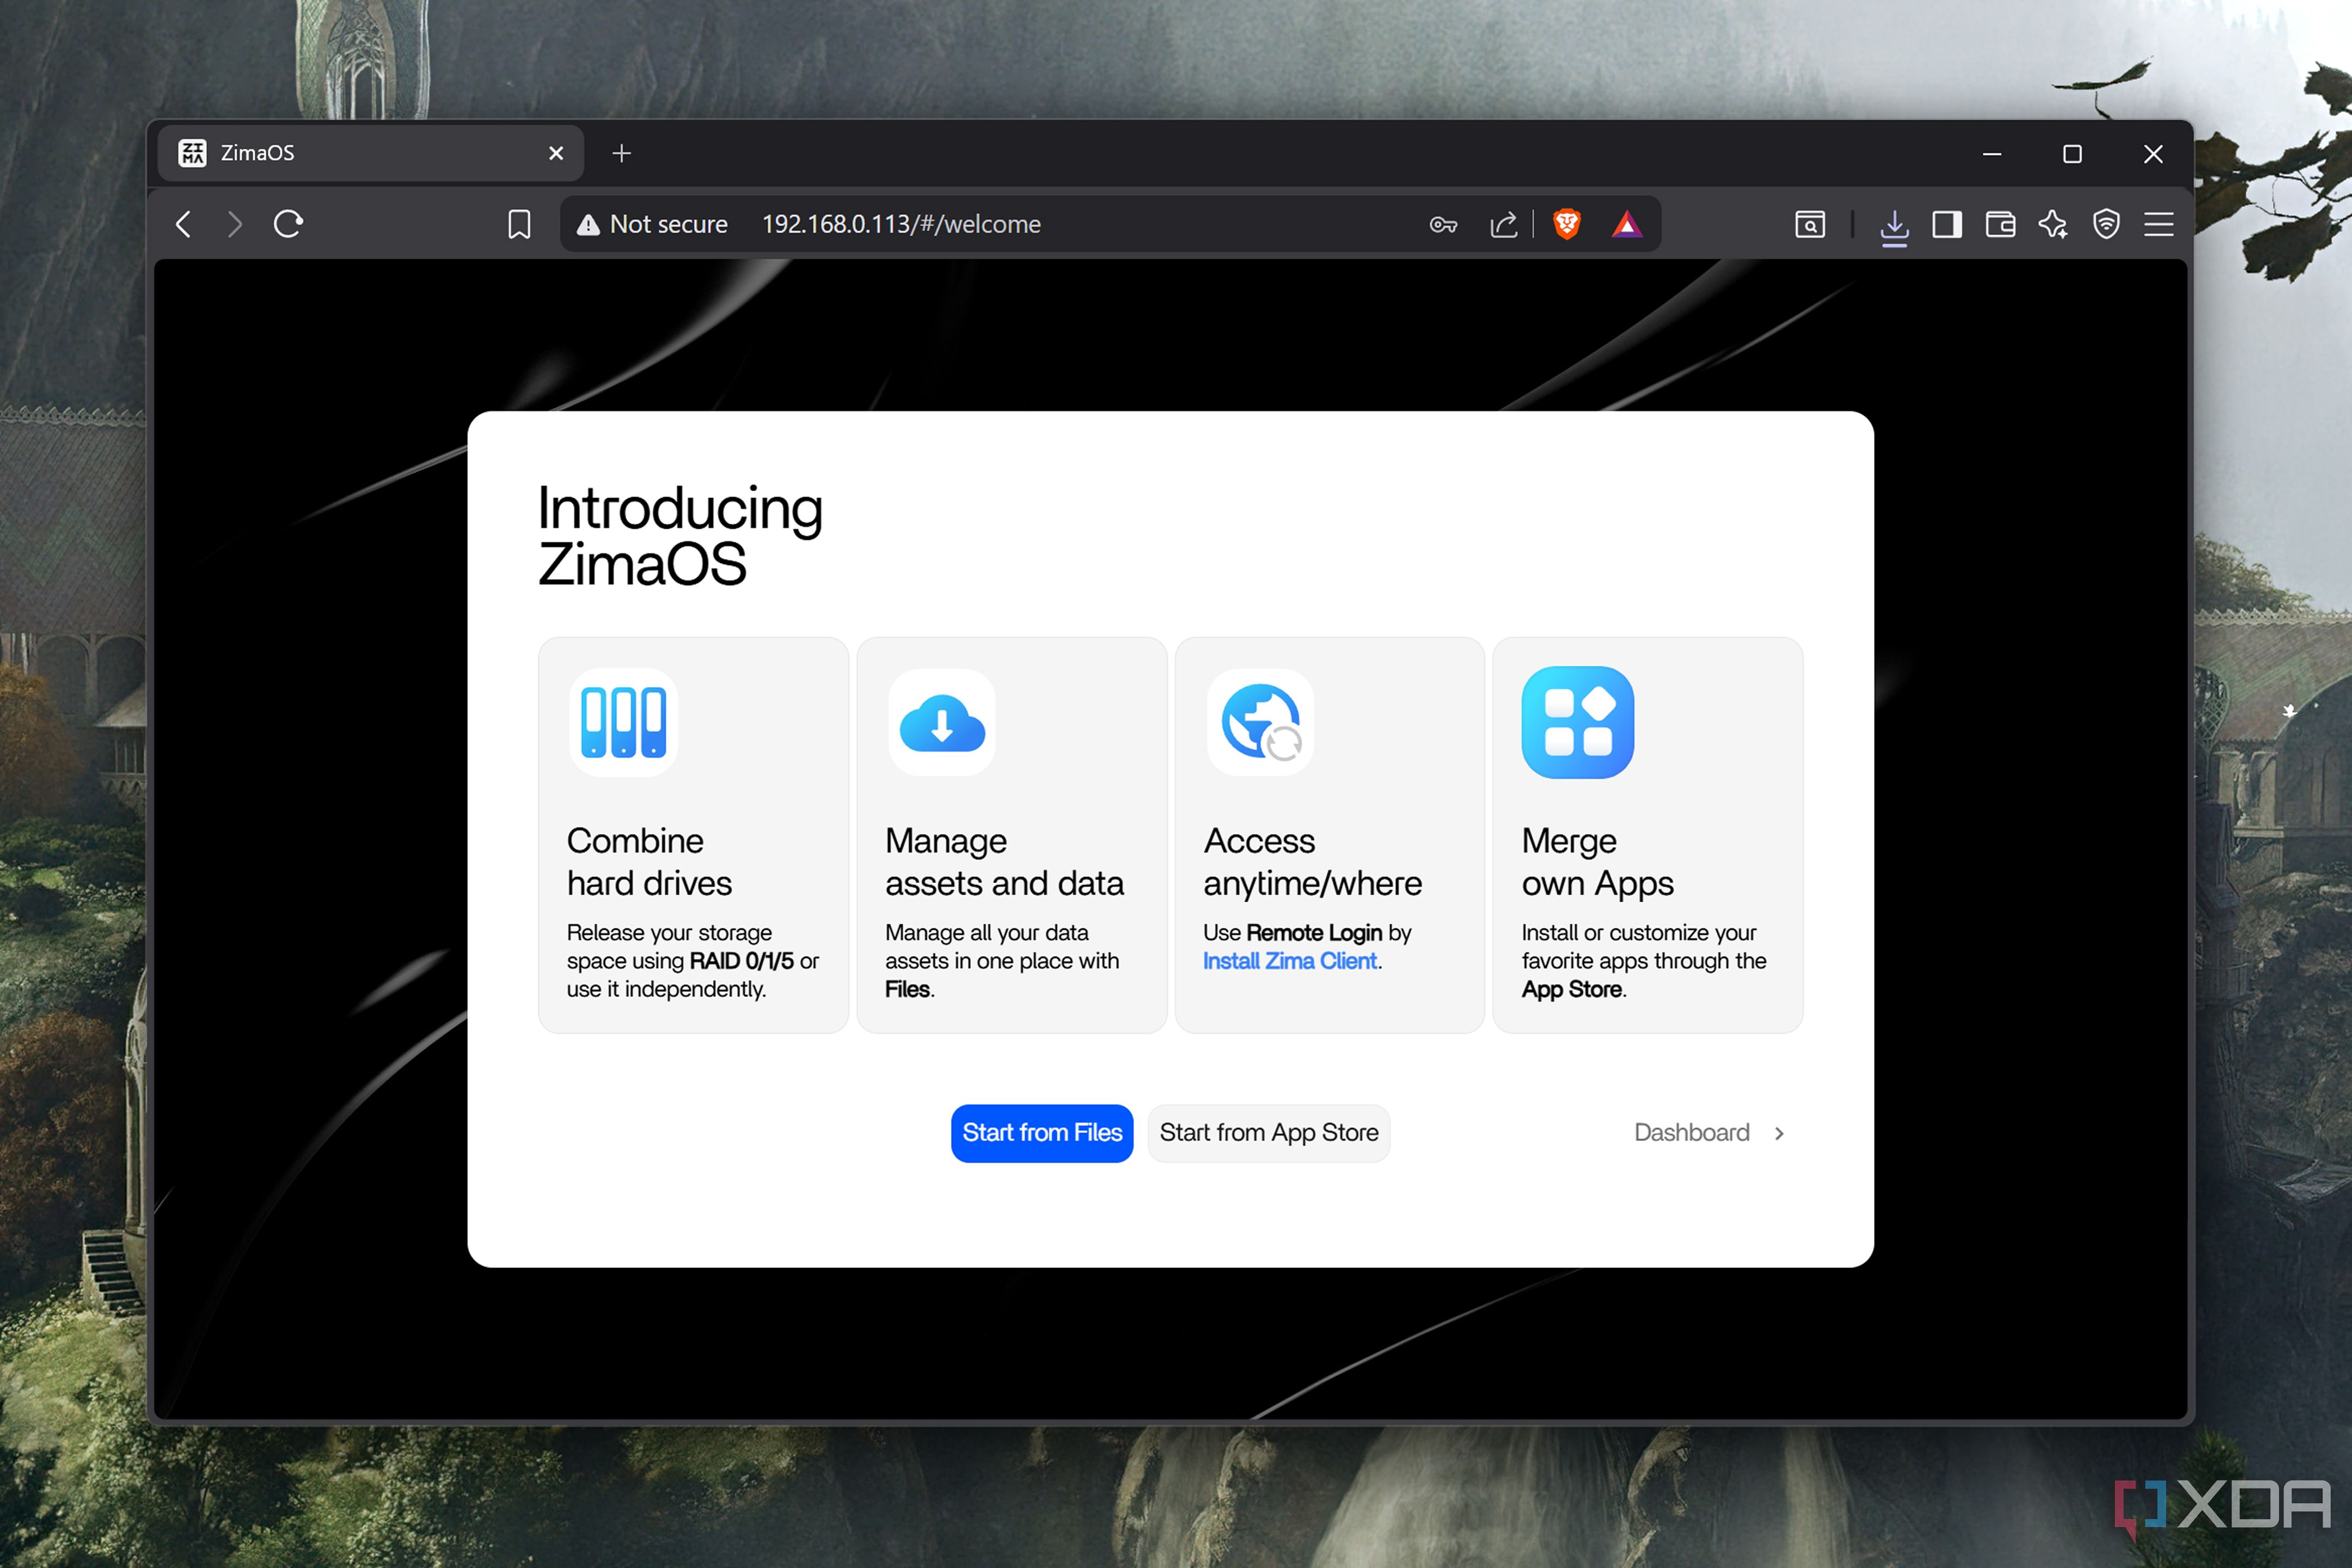2352x1568 pixels.
Task: Click the Introducing ZimaOS title
Action: pyautogui.click(x=680, y=536)
